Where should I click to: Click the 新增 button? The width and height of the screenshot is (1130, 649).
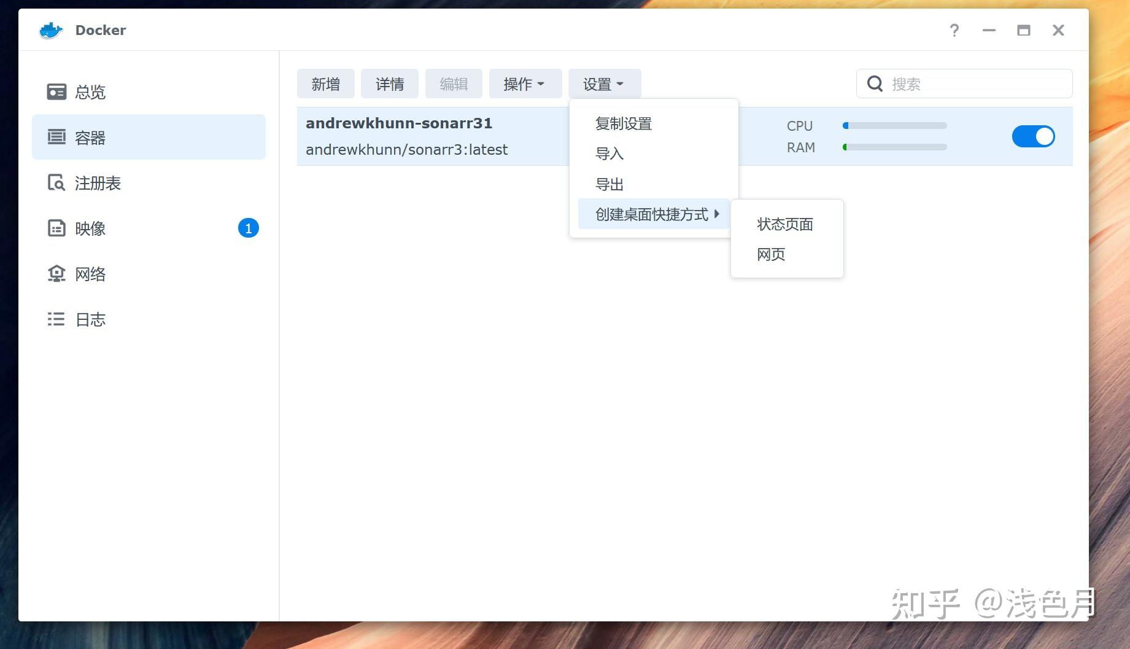click(325, 84)
